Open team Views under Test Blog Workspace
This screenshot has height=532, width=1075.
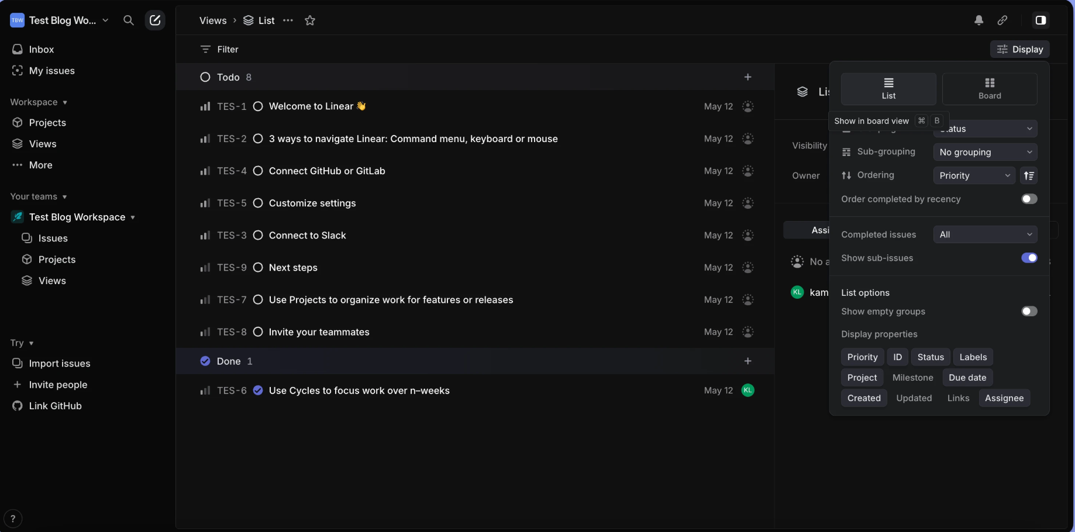click(x=52, y=281)
